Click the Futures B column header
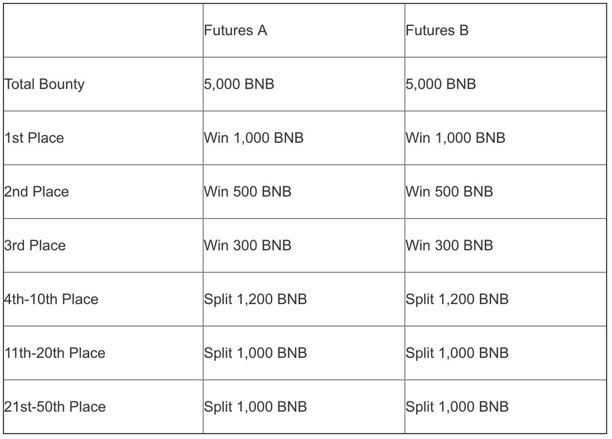612x439 pixels. click(x=437, y=31)
